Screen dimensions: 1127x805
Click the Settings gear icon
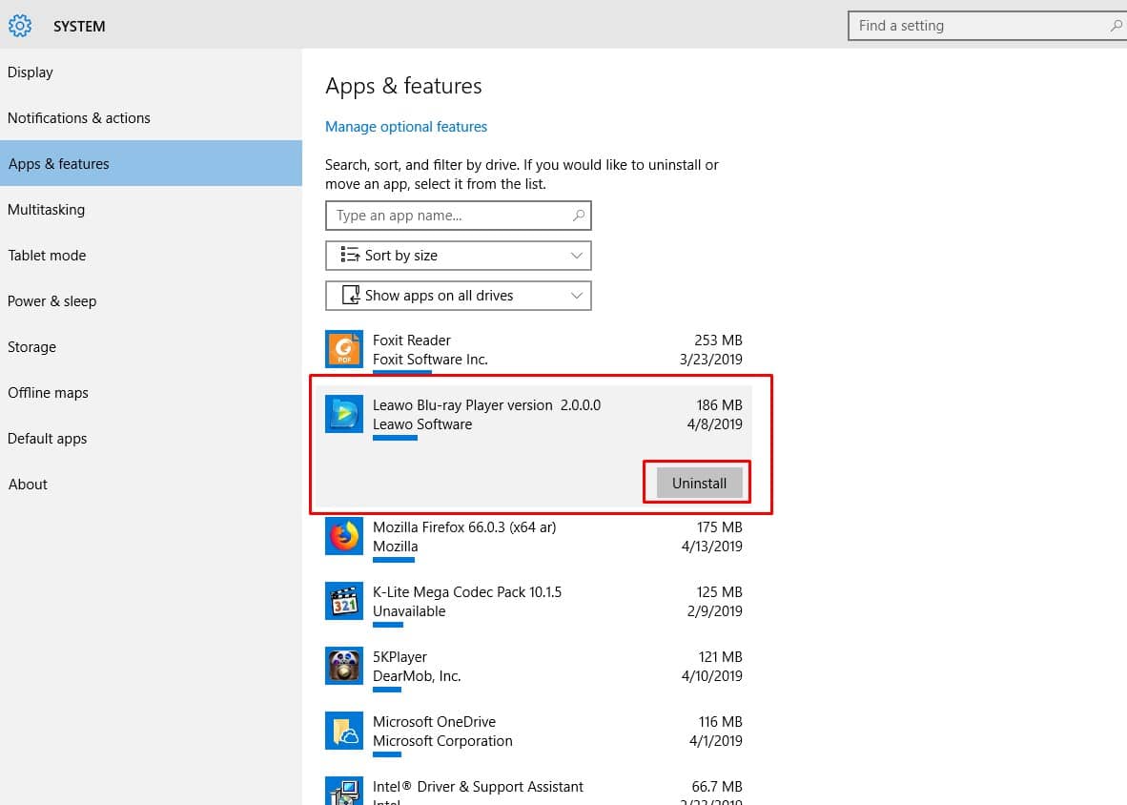(x=20, y=26)
